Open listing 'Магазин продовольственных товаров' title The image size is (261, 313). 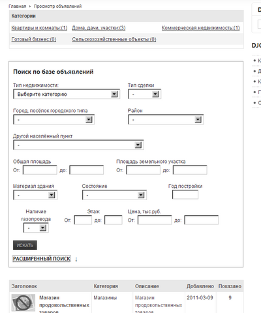(x=64, y=305)
